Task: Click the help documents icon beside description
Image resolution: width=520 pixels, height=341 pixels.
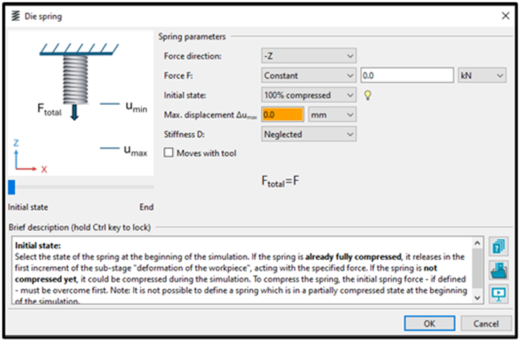Action: [x=498, y=246]
